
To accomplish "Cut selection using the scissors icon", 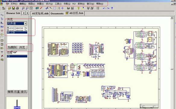I will [x=47, y=8].
